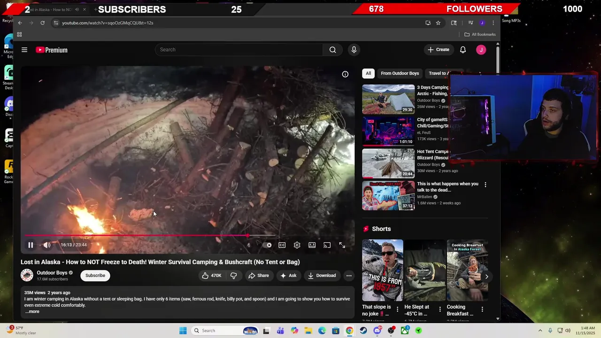Go back in the Chrome browser

click(x=20, y=23)
